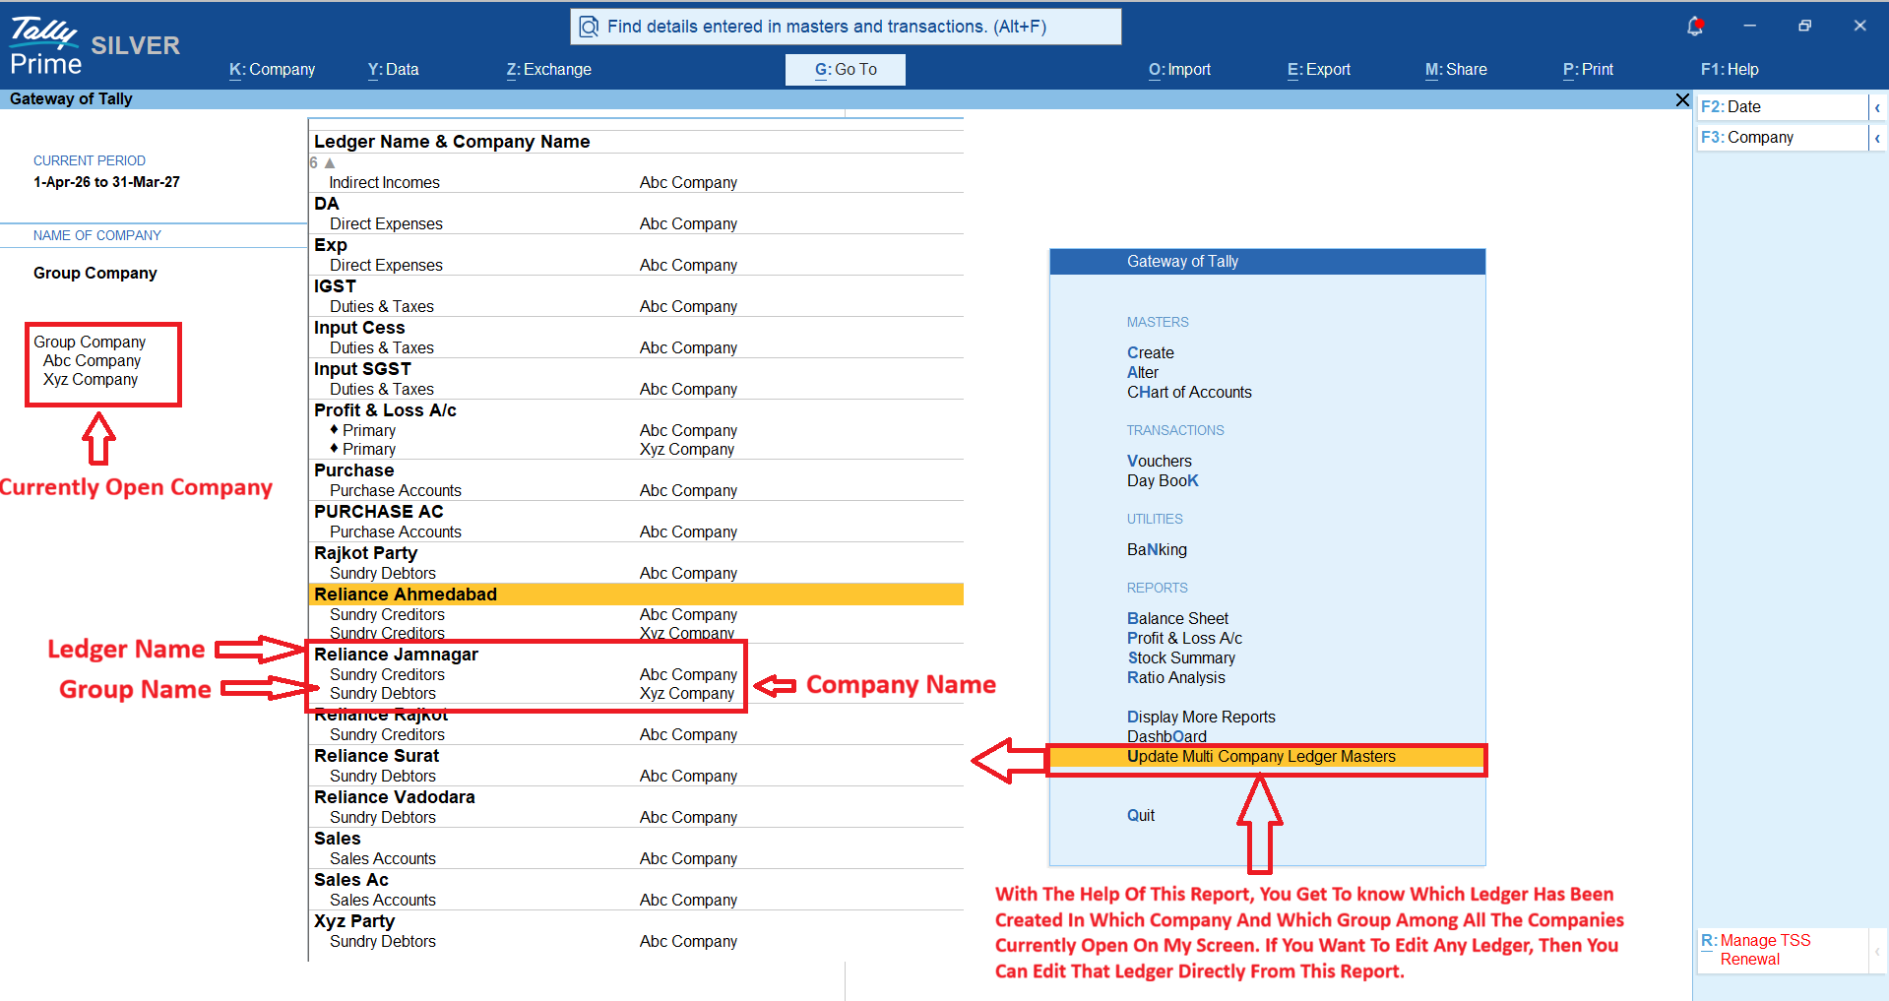Select the Exp ledger
1889x1001 pixels.
330,245
